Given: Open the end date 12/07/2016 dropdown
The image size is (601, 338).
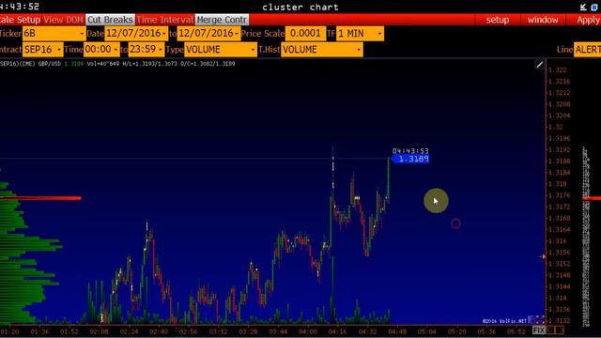Looking at the screenshot, I should (x=208, y=34).
